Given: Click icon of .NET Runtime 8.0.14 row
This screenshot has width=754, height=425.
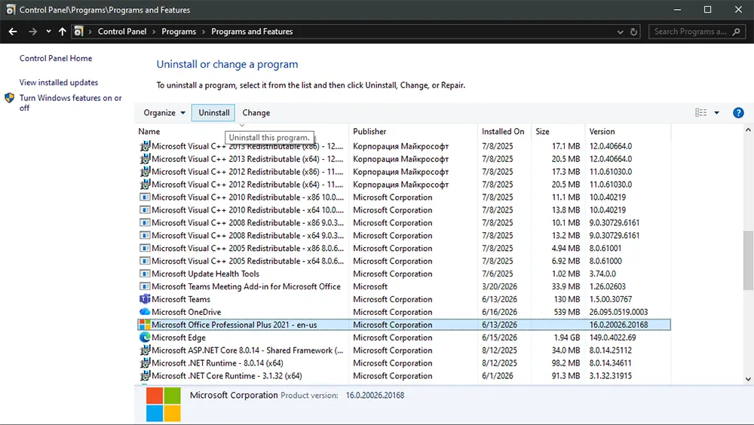Looking at the screenshot, I should click(145, 363).
